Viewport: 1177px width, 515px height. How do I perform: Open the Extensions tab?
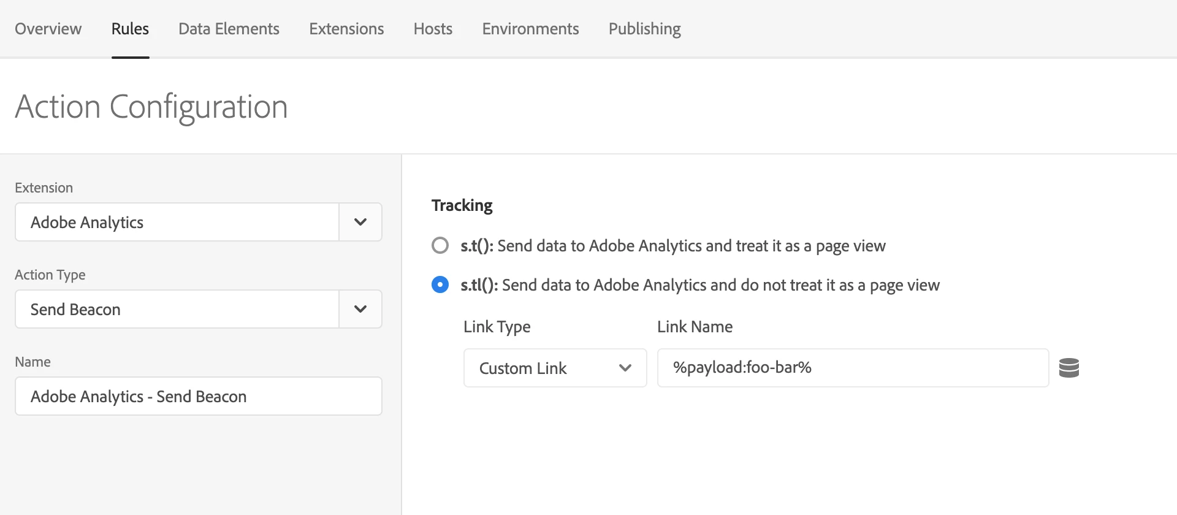click(346, 29)
